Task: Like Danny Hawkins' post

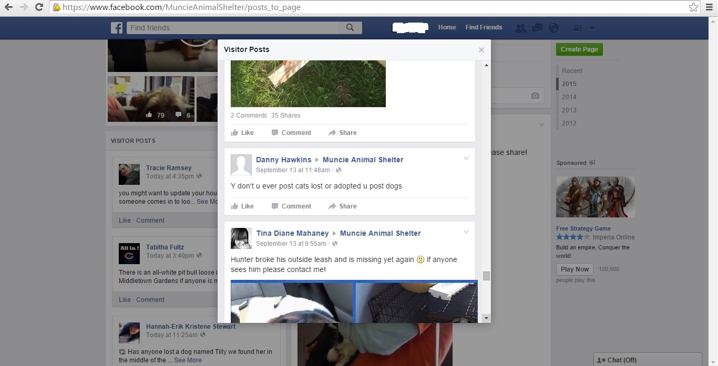Action: point(242,206)
